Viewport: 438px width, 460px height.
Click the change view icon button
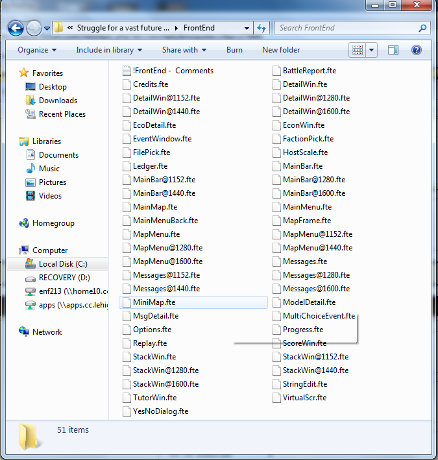357,50
